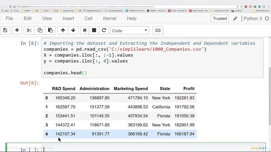Open the programming bookmarks folder
Viewport: 271px width, 152px height.
click(67, 11)
